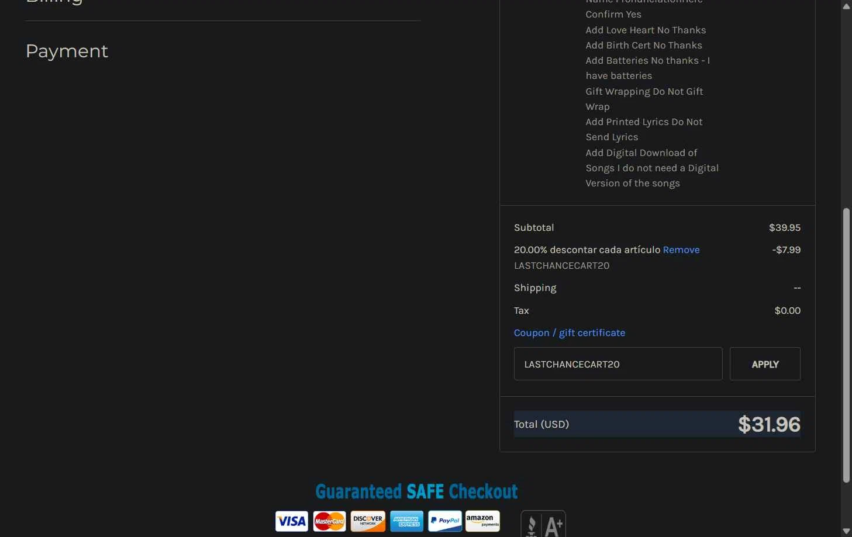The height and width of the screenshot is (537, 852).
Task: Remove the 20% discount coupon
Action: pyautogui.click(x=681, y=250)
